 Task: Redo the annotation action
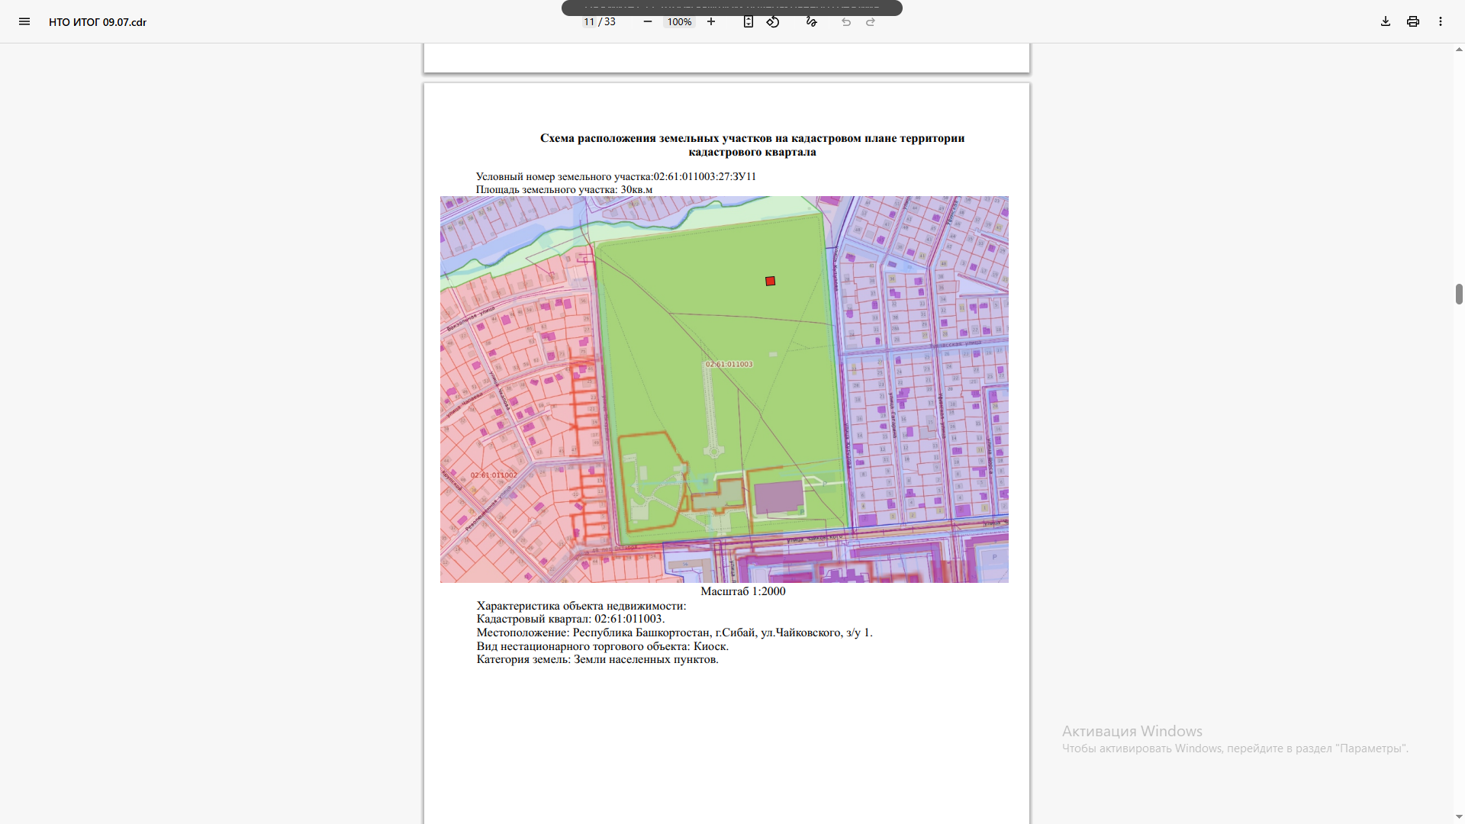tap(871, 22)
